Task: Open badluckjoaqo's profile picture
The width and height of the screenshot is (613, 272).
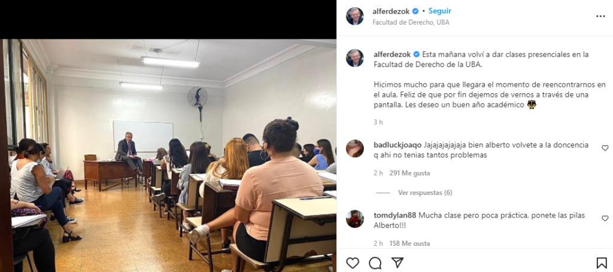Action: [x=355, y=148]
